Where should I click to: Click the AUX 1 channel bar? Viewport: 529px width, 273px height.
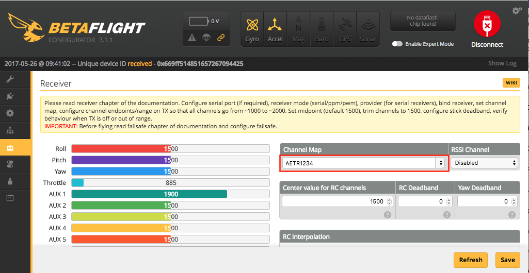click(x=170, y=194)
